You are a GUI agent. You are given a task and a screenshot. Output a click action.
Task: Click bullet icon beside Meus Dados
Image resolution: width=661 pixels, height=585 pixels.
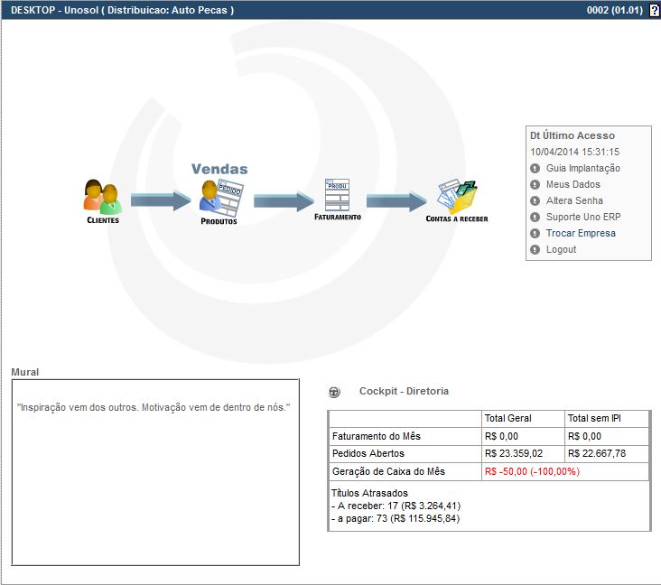click(535, 184)
